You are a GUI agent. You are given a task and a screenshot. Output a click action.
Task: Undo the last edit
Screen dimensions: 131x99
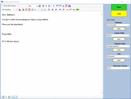click(x=57, y=6)
